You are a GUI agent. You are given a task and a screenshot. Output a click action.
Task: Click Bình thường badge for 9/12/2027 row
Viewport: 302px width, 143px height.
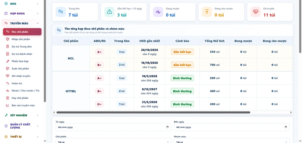tap(182, 91)
